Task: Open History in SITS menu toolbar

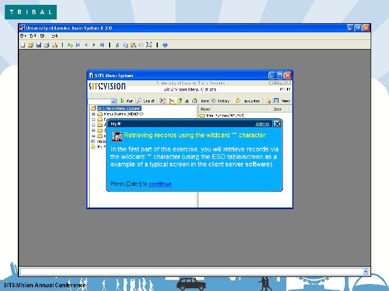Action: [220, 101]
